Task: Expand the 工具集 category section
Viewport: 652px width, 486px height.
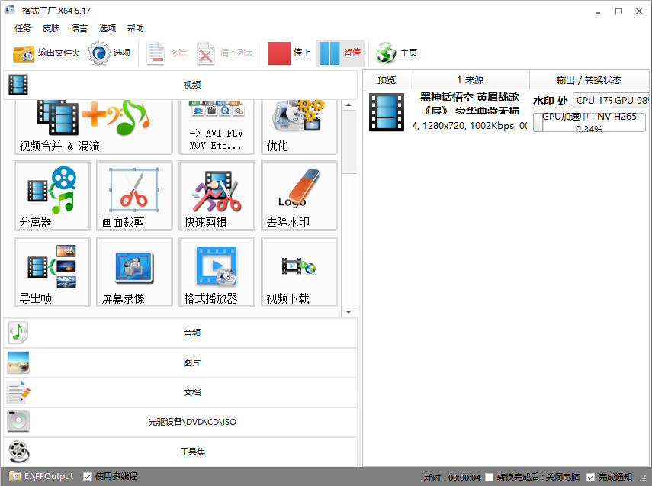Action: [x=181, y=452]
